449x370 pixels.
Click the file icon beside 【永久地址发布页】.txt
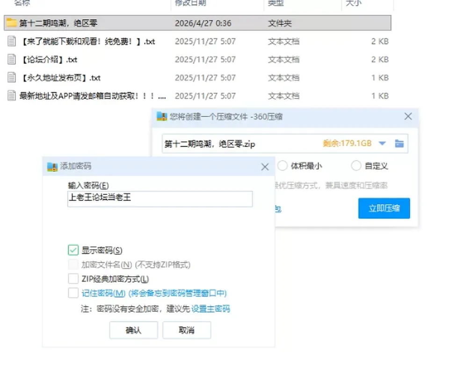[11, 77]
